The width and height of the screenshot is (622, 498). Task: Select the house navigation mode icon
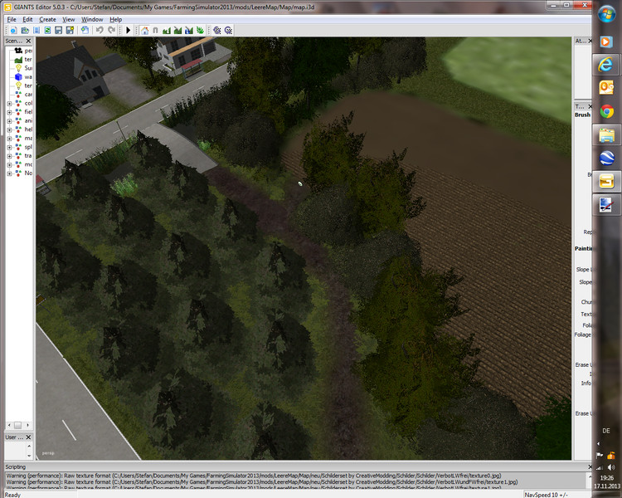(x=145, y=30)
